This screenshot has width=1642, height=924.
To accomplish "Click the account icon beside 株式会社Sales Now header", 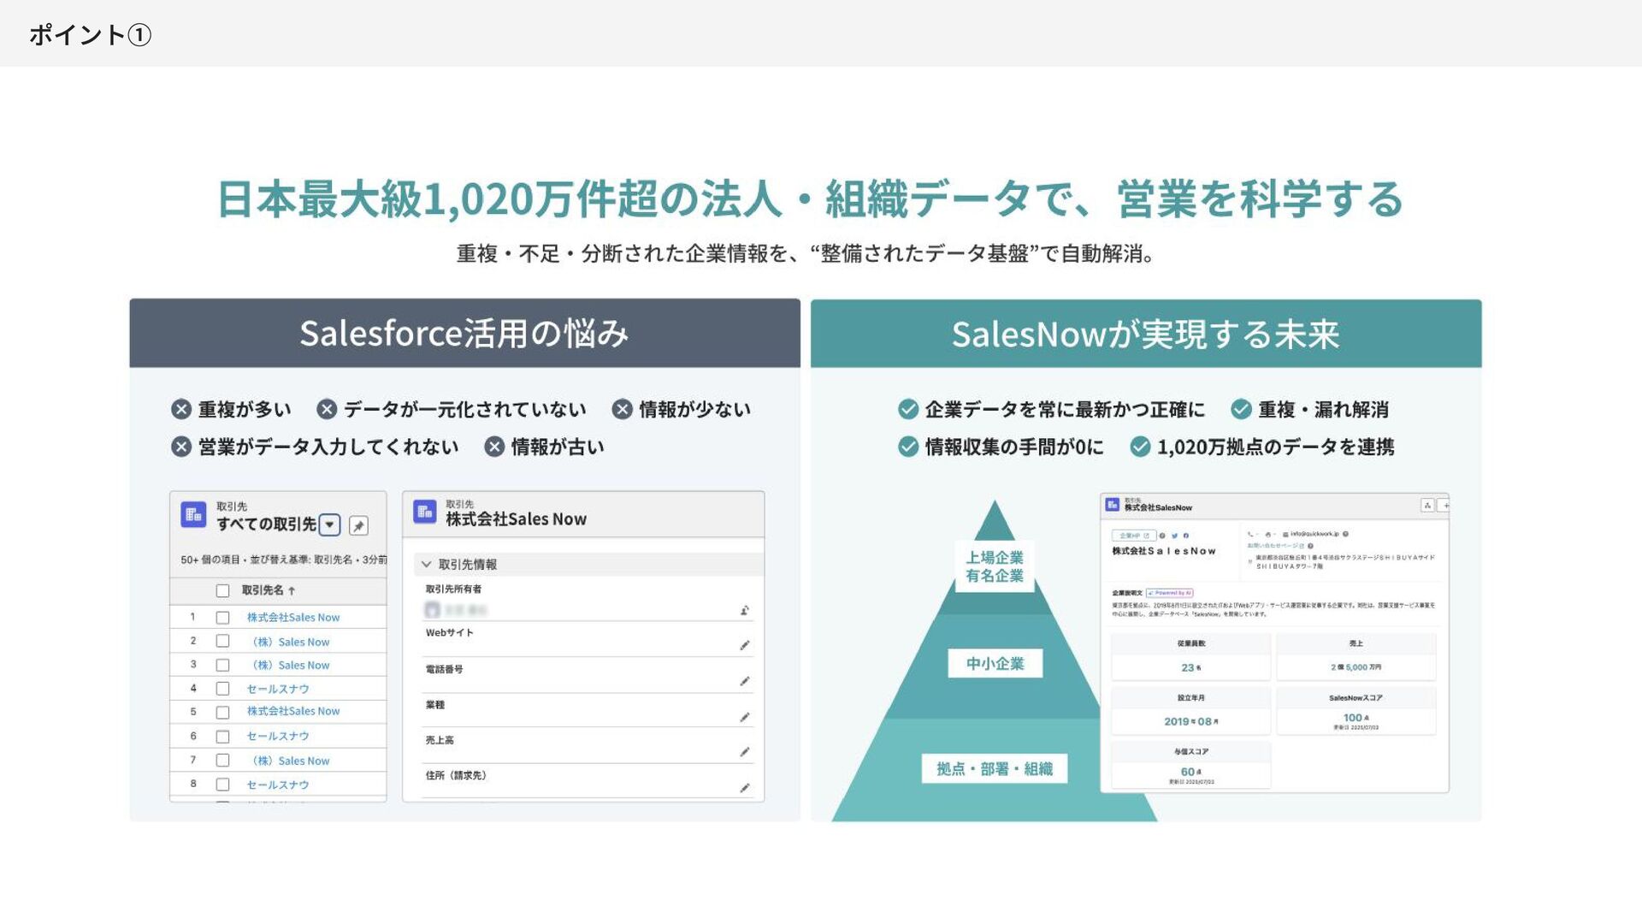I will [425, 512].
